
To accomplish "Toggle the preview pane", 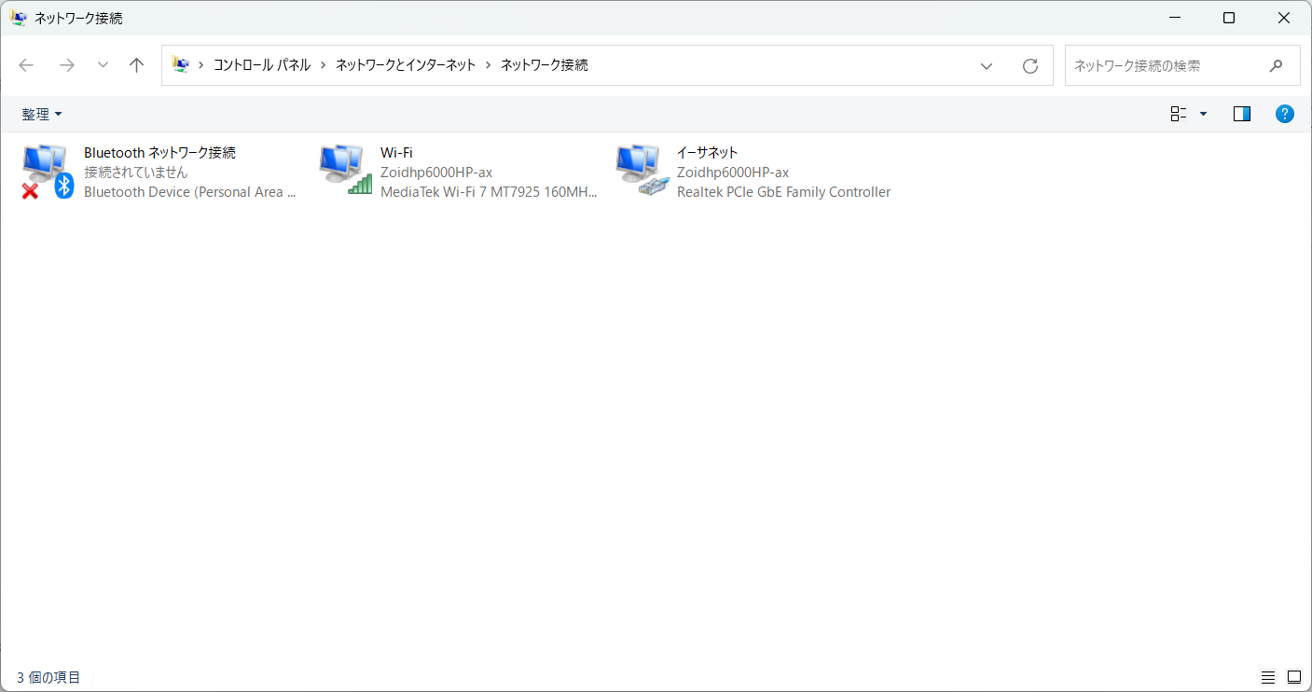I will [1241, 114].
